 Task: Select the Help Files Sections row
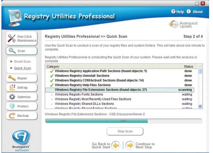click(x=120, y=85)
